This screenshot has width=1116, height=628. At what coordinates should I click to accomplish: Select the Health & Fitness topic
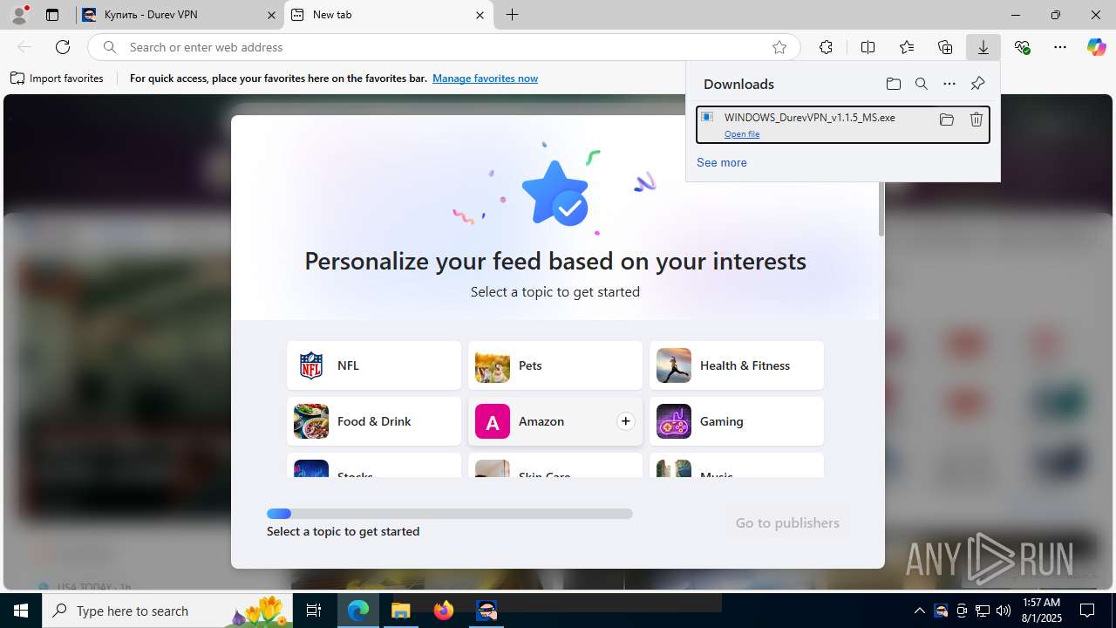point(737,365)
